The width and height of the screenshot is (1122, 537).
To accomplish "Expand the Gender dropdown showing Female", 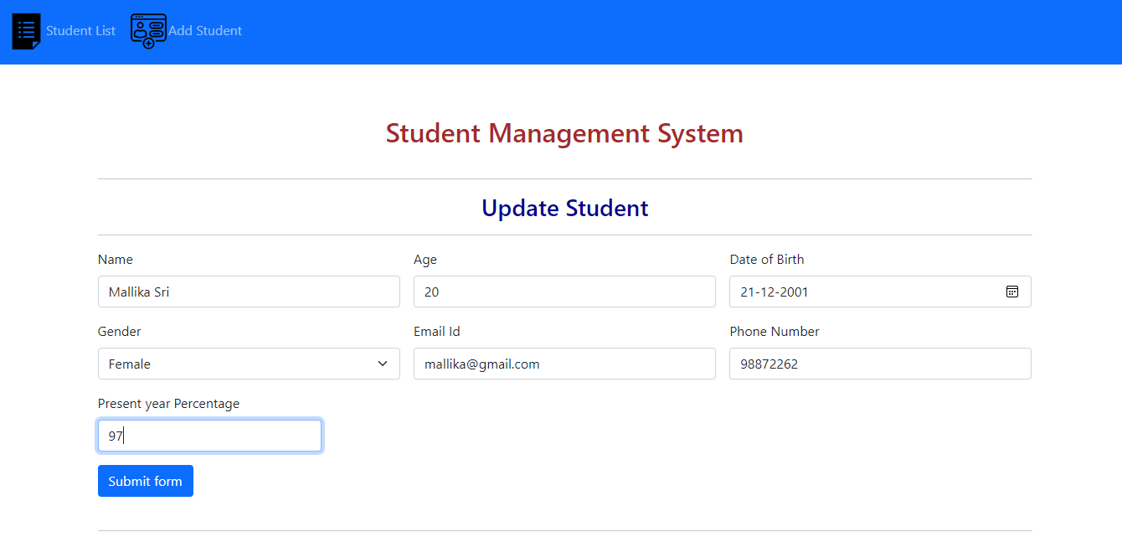I will (x=249, y=364).
